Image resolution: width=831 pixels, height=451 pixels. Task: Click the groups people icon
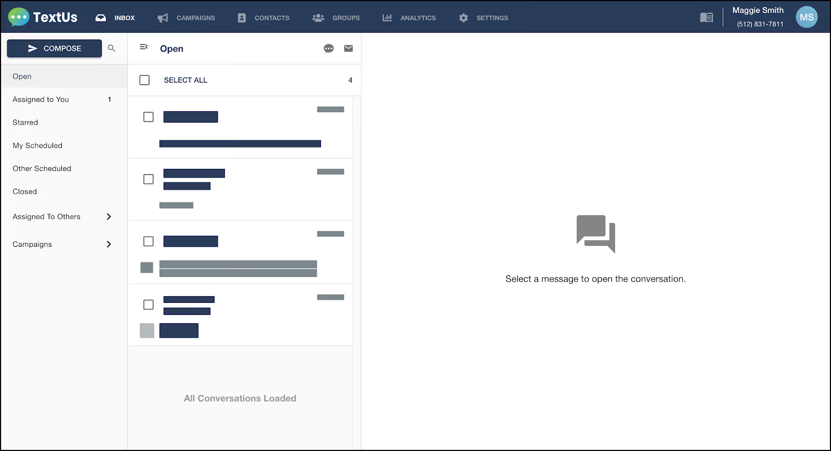318,18
